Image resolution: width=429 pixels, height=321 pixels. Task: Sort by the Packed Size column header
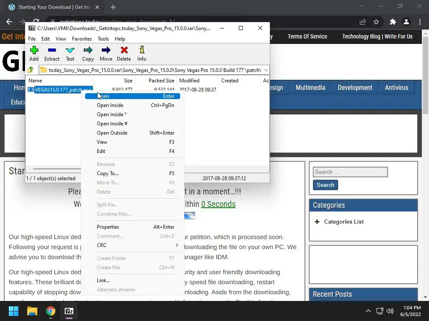click(x=156, y=81)
